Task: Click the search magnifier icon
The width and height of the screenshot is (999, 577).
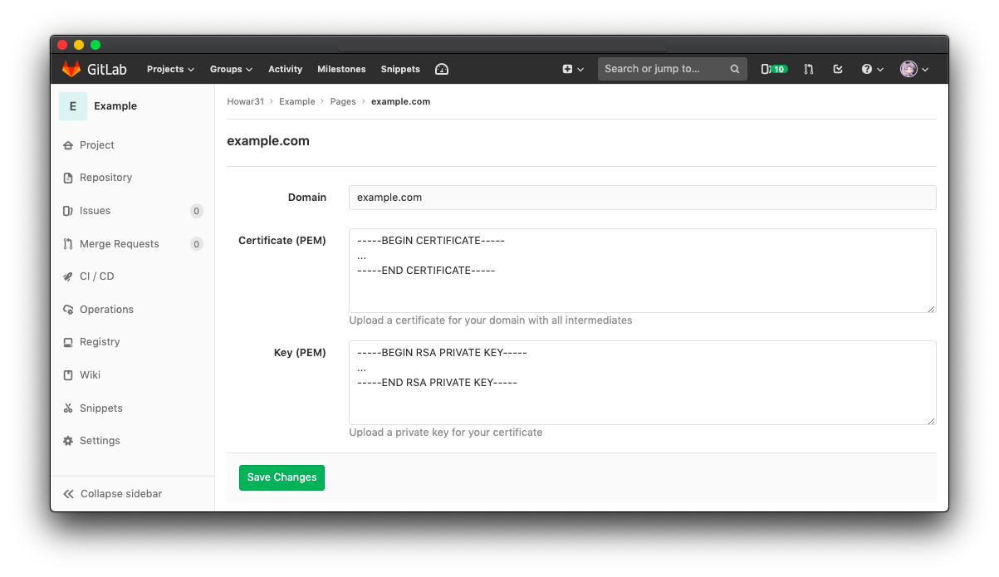Action: coord(735,69)
